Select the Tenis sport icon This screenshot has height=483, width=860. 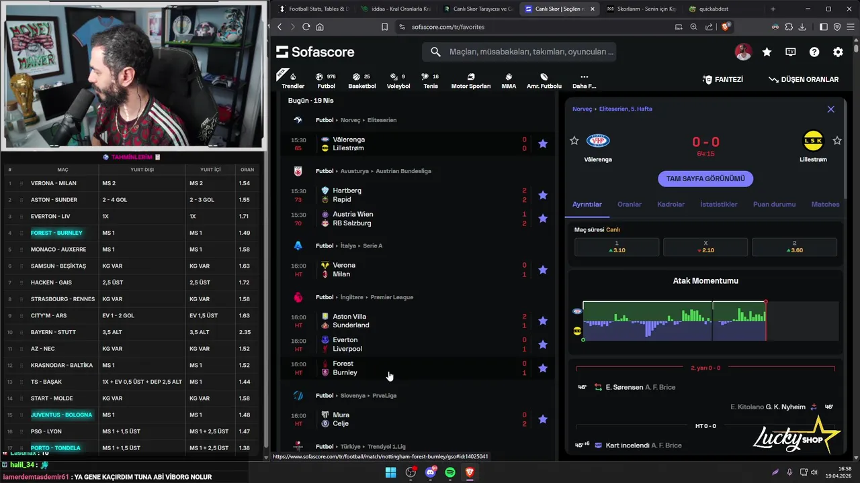tap(431, 80)
